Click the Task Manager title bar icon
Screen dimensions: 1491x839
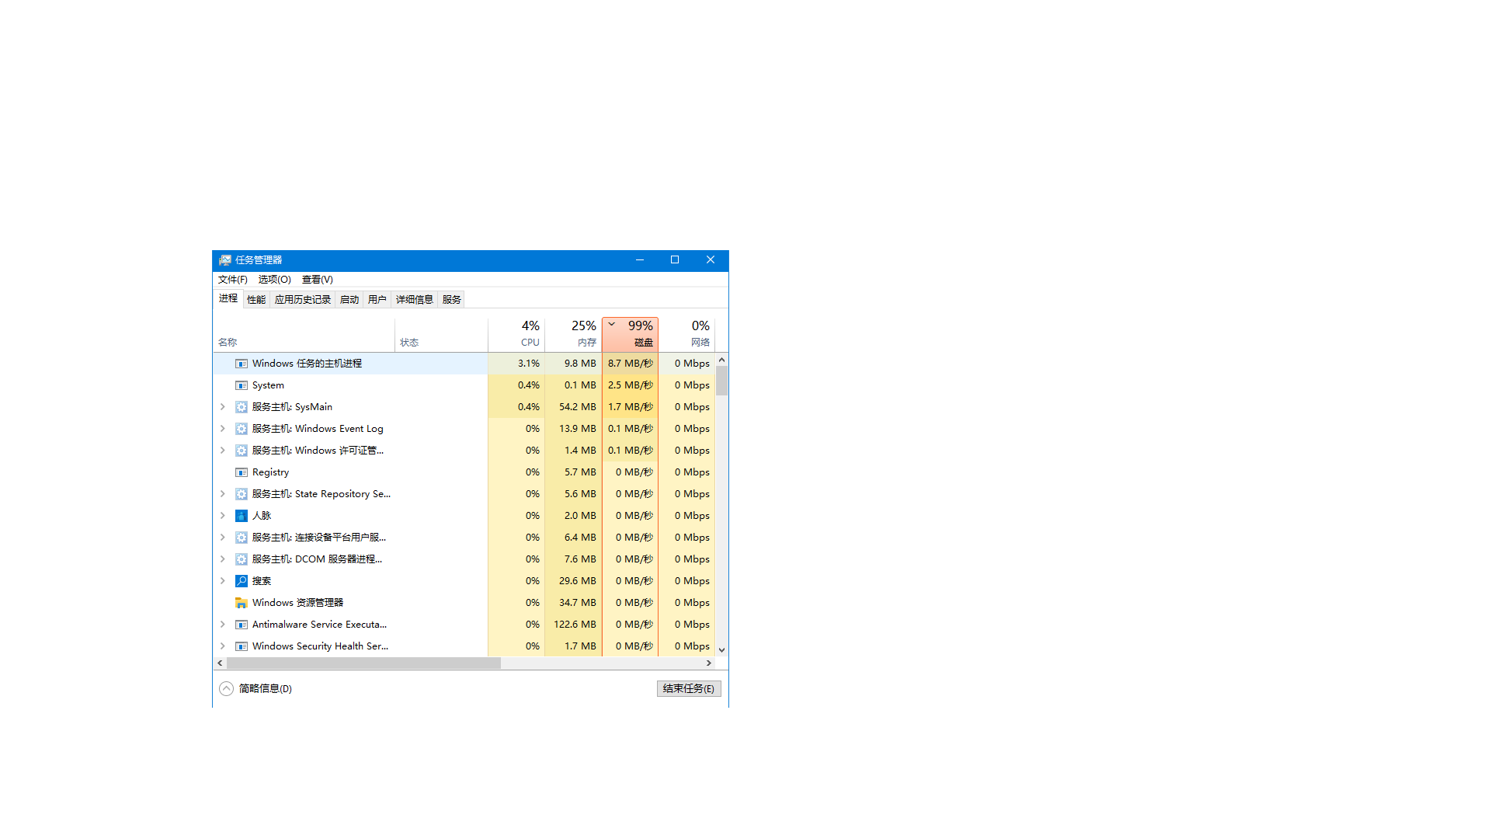[225, 260]
